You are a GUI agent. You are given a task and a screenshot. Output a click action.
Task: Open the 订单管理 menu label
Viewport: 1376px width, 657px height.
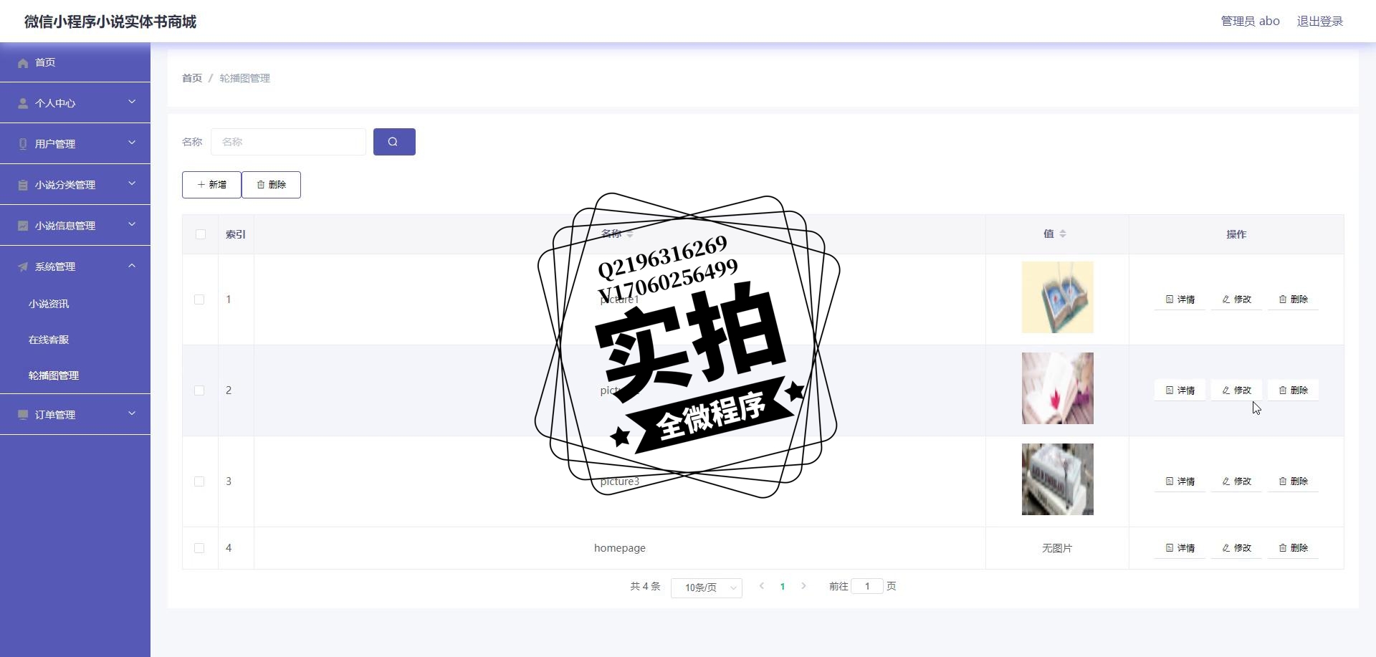(55, 415)
